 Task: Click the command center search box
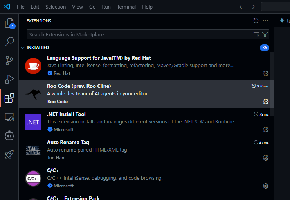click(x=276, y=7)
